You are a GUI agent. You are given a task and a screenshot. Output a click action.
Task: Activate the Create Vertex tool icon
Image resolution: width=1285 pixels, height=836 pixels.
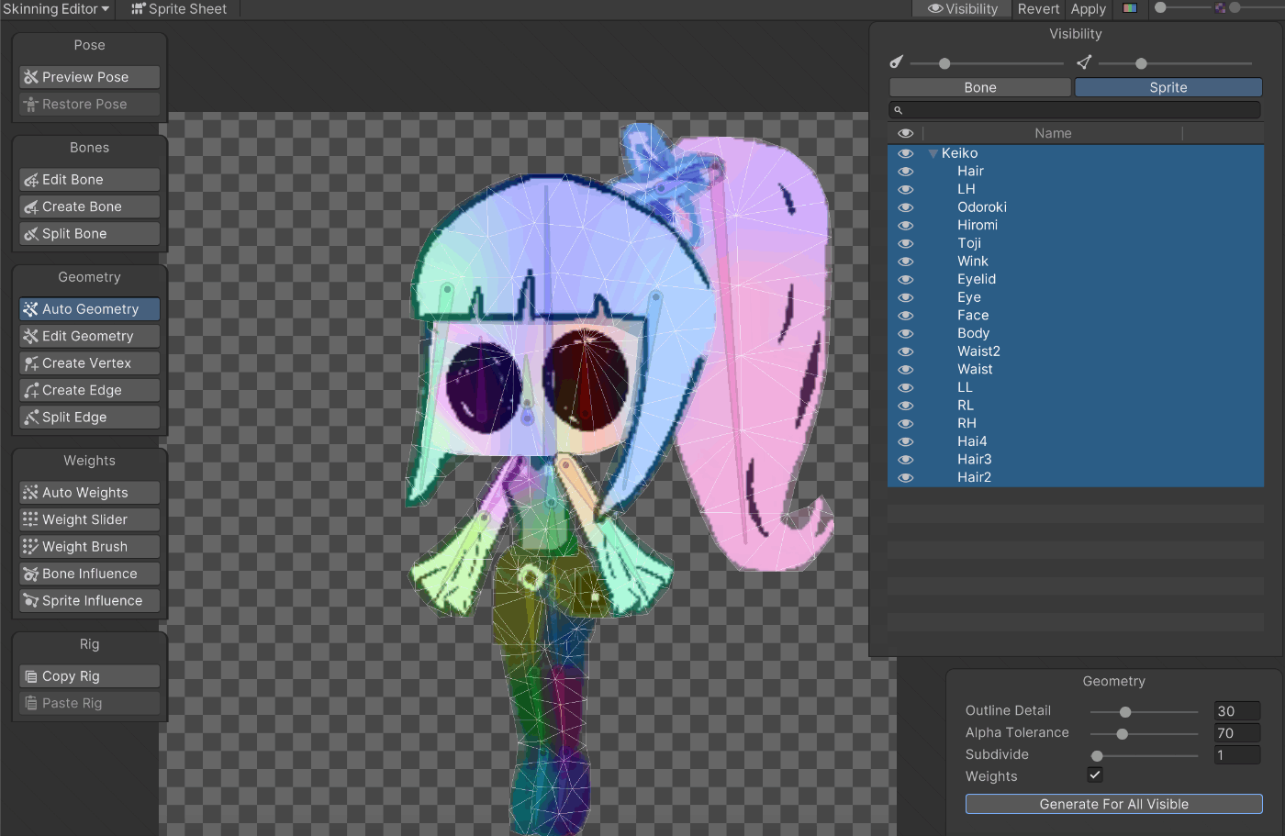31,363
